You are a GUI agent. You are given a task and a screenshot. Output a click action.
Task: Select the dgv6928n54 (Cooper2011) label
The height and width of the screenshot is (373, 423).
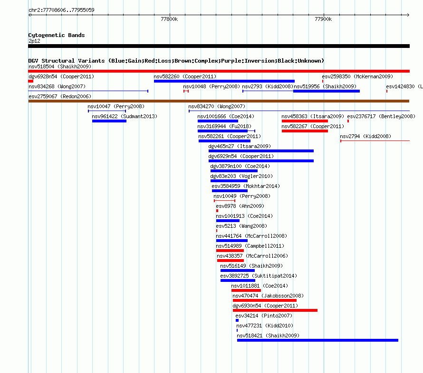click(61, 76)
